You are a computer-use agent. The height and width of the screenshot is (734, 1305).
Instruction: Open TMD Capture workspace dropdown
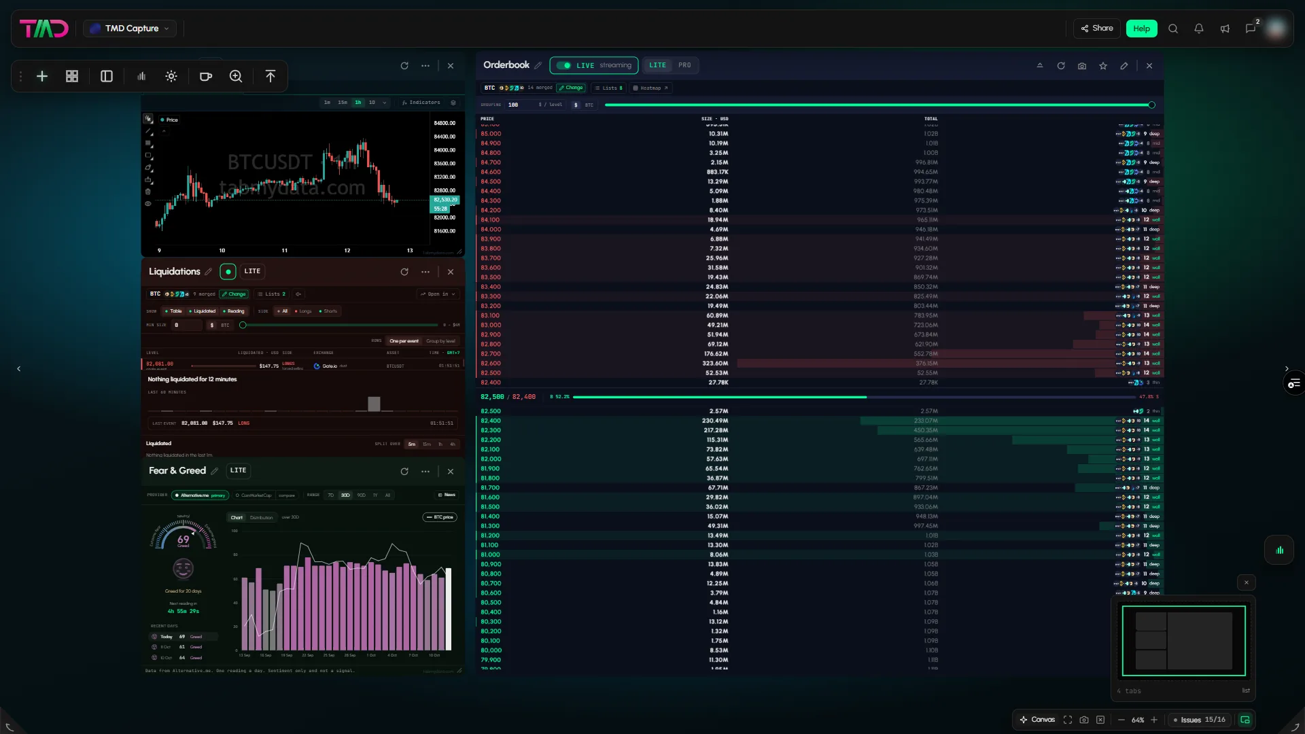coord(130,29)
